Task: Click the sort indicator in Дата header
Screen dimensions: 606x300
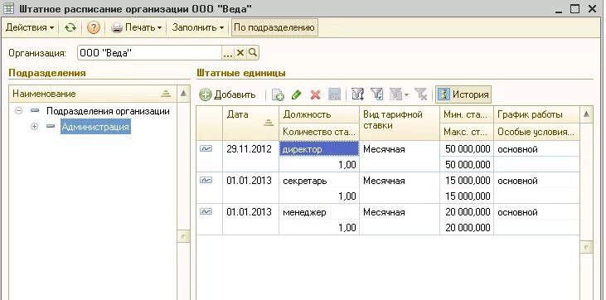Action: click(269, 123)
